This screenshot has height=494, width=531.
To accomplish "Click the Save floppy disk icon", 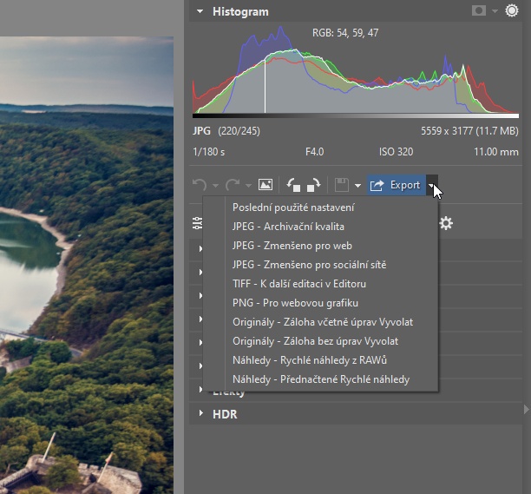I will point(342,185).
